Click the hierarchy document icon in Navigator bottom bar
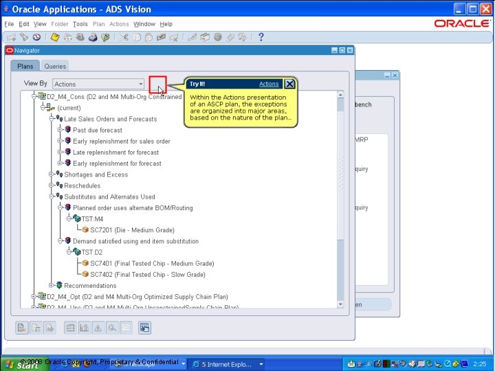 36,328
